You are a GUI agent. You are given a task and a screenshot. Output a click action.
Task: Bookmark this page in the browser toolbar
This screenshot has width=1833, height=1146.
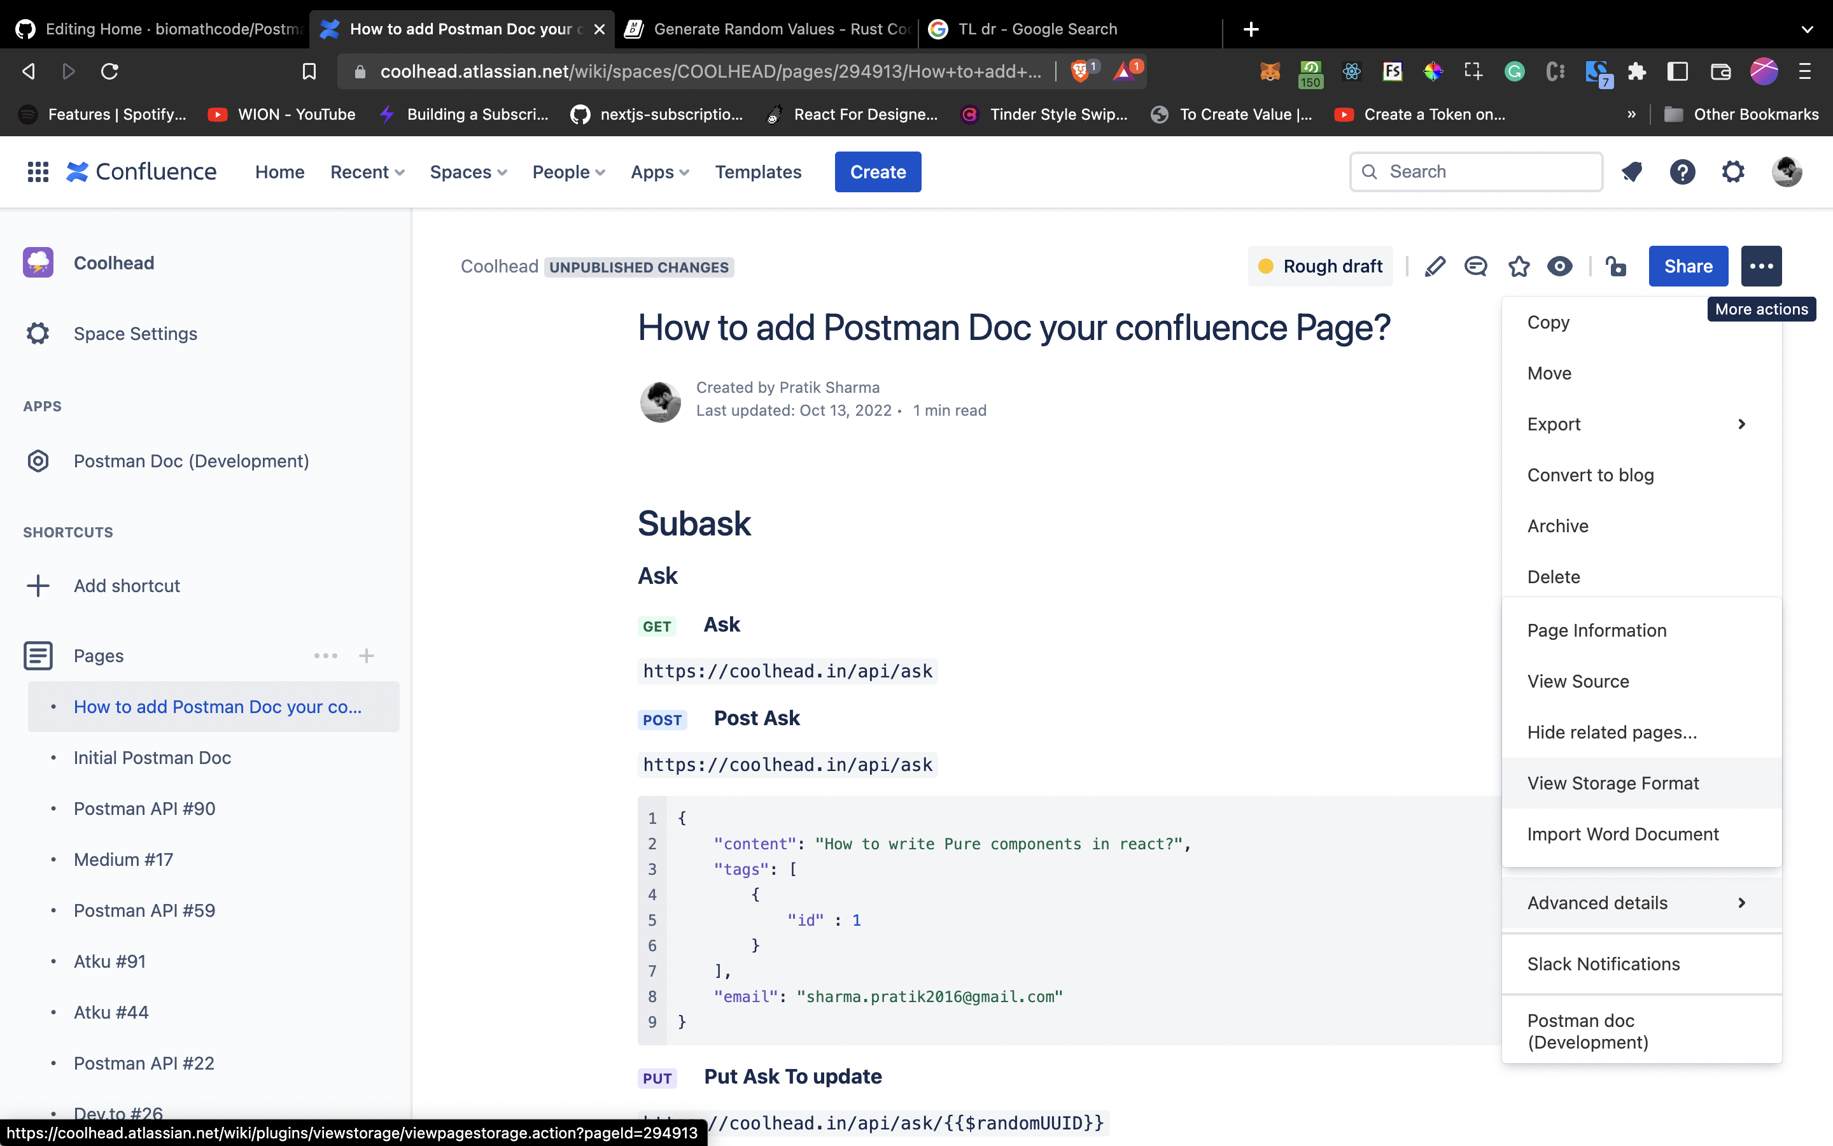coord(309,71)
